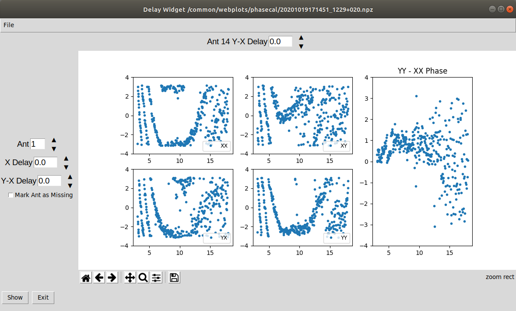
Task: Click the Home reset view icon
Action: (x=86, y=278)
